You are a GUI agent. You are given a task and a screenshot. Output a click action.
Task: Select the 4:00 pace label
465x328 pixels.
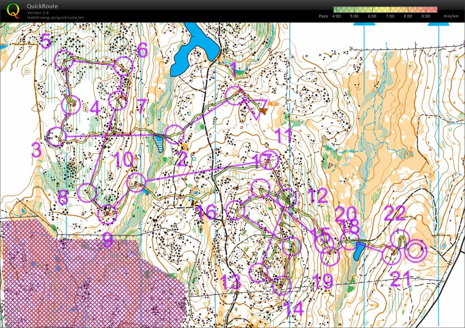click(x=336, y=16)
